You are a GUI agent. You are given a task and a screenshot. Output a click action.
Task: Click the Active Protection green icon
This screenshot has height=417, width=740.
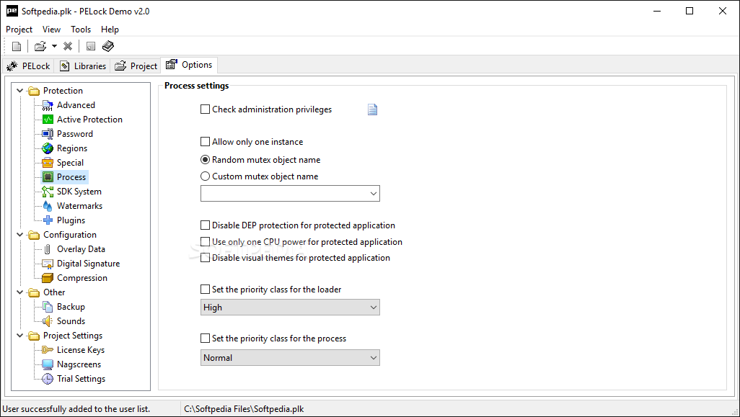(x=48, y=120)
